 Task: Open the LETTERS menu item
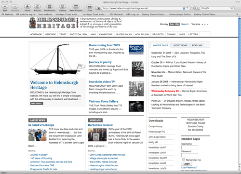pos(193,34)
